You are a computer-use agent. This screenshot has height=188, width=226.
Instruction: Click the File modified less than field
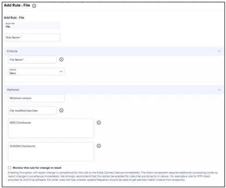click(x=32, y=111)
